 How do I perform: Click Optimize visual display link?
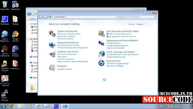[x=115, y=66]
